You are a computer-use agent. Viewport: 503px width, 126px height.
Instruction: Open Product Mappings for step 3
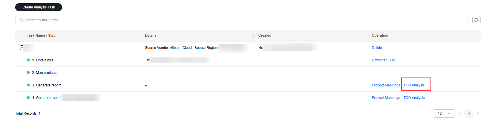pos(386,85)
